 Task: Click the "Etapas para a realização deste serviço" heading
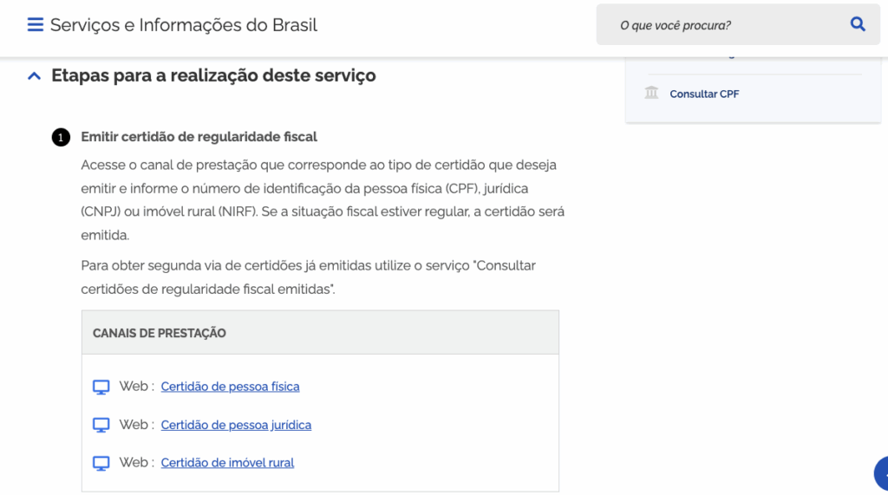tap(213, 75)
